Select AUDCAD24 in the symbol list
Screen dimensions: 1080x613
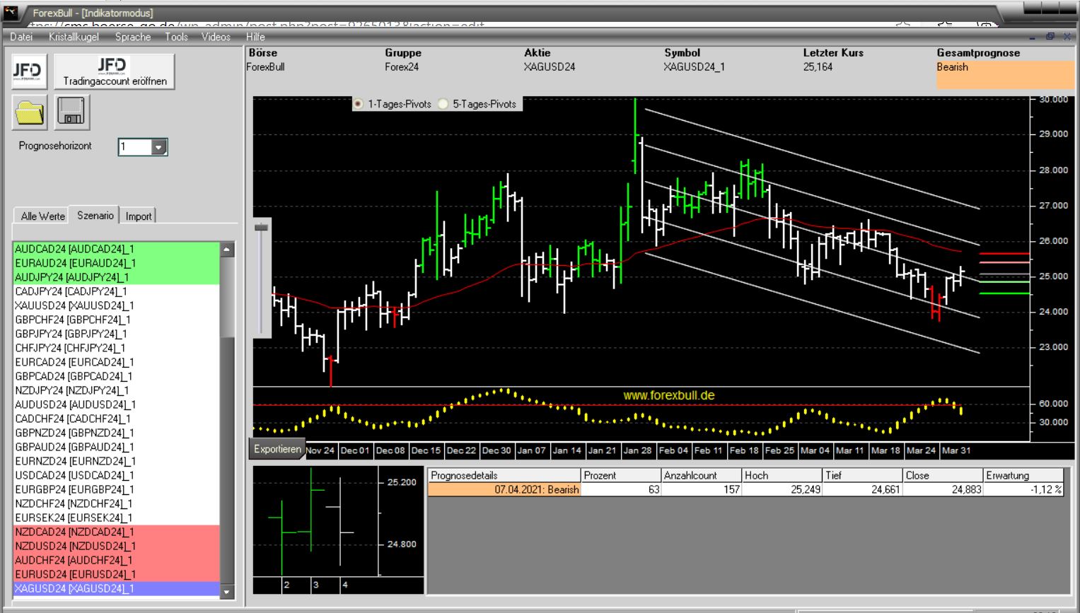117,249
